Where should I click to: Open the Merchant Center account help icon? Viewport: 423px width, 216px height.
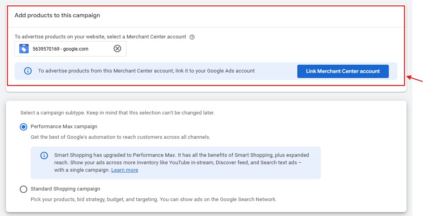coord(192,37)
